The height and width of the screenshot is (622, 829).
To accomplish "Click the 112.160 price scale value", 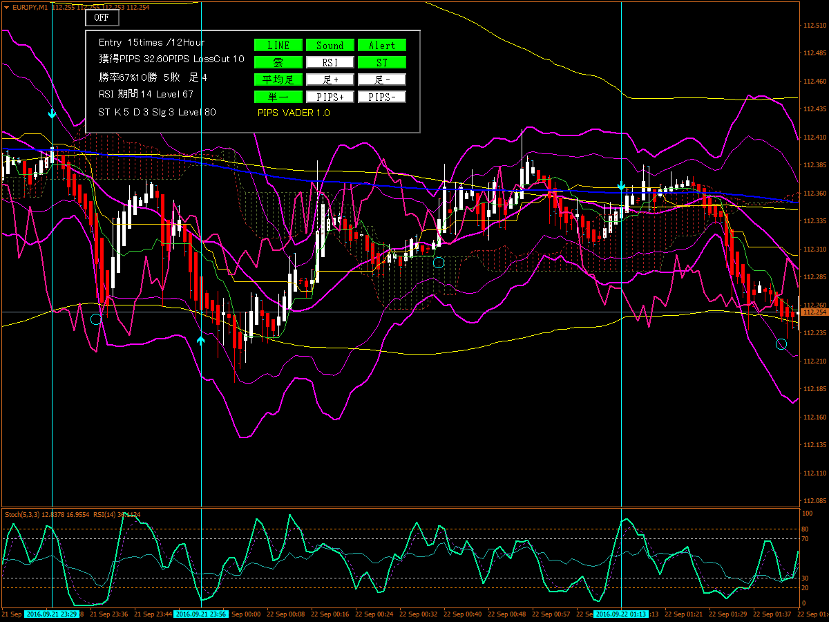I will point(815,417).
